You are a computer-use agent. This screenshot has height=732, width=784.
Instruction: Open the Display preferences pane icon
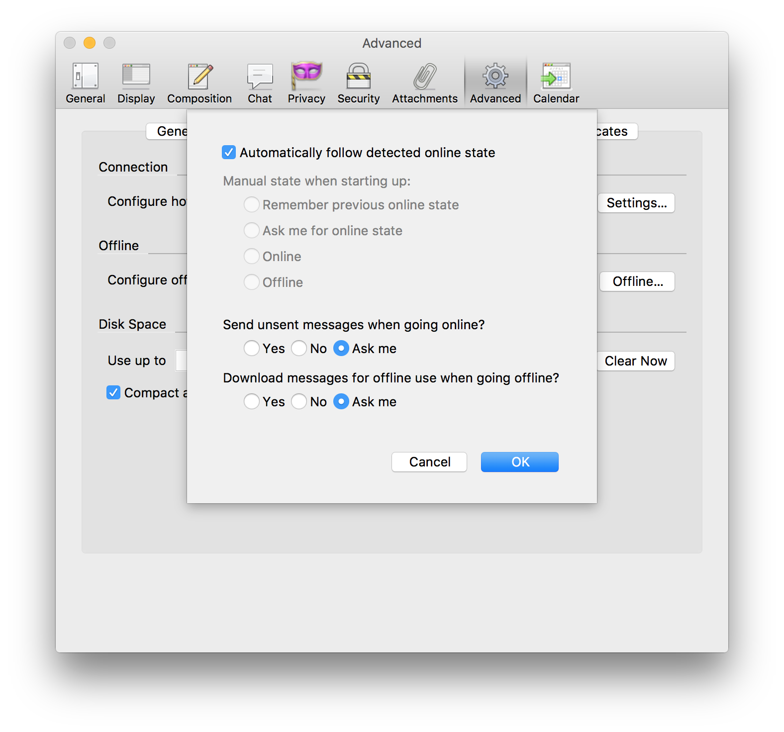(136, 76)
